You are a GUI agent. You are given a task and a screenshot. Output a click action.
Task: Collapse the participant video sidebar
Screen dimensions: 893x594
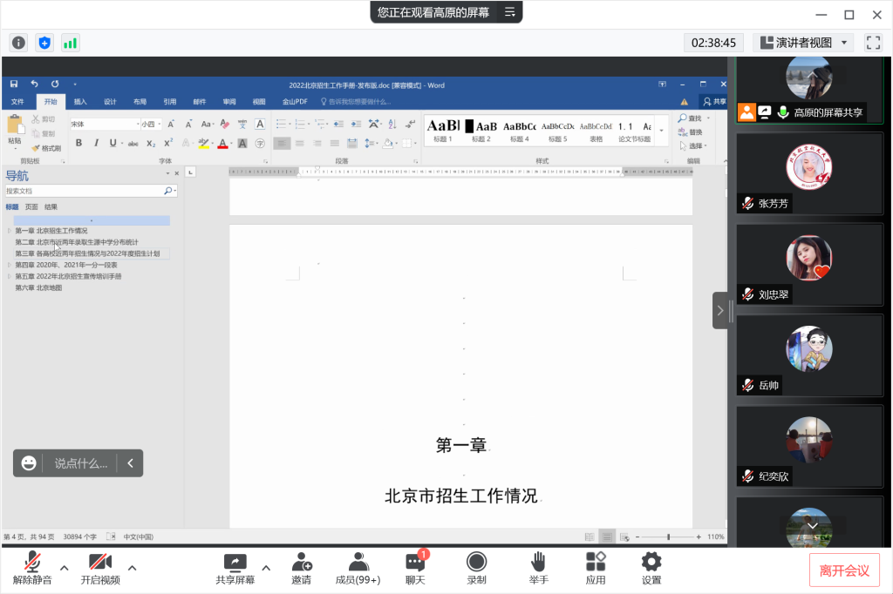[x=719, y=310]
